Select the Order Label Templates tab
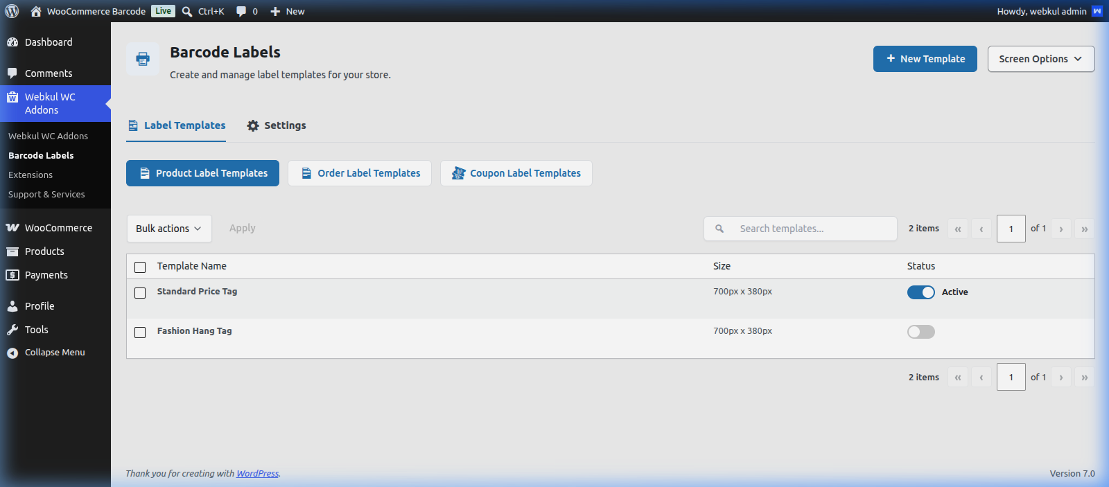The height and width of the screenshot is (487, 1109). coord(360,173)
